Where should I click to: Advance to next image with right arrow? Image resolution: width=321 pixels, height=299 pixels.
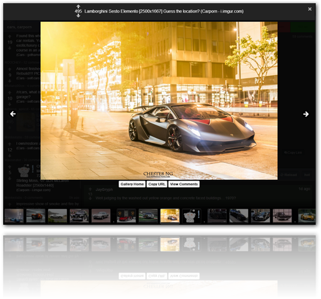[306, 114]
